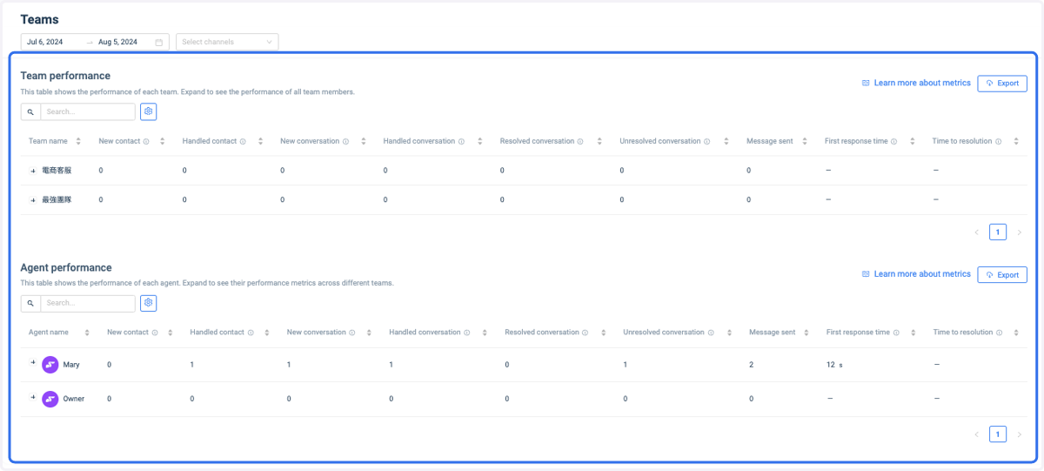
Task: Sort Agent performance by Message sent column
Action: [807, 333]
